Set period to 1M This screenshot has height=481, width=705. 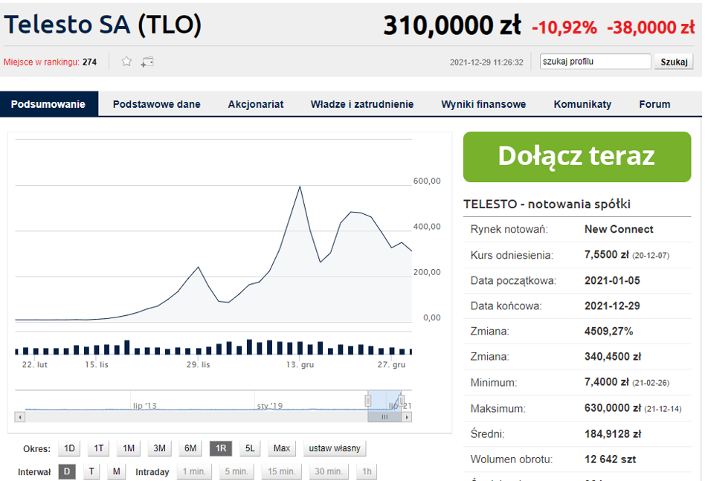[129, 448]
